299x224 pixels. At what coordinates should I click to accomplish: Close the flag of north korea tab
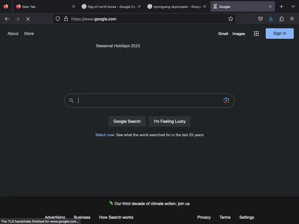click(x=139, y=6)
